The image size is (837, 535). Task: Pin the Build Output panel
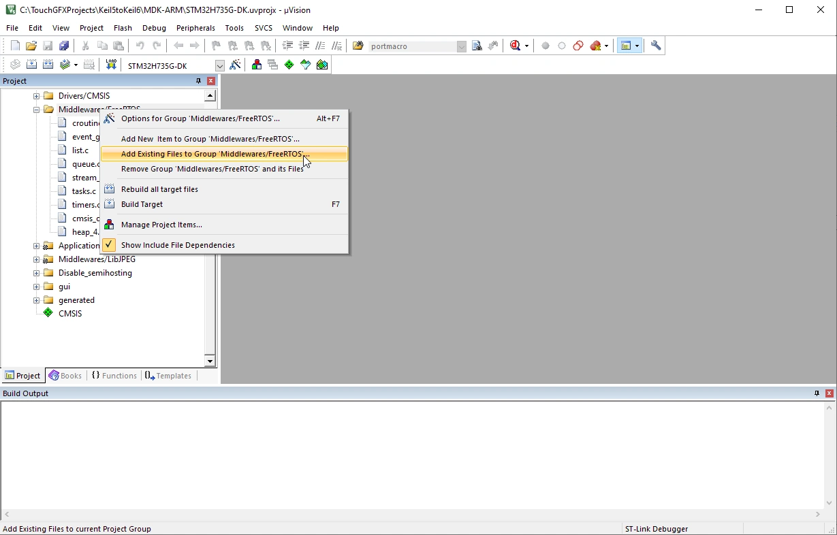click(817, 393)
